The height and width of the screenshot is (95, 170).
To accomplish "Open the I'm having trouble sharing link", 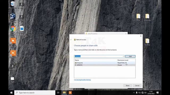I will pyautogui.click(x=82, y=80).
